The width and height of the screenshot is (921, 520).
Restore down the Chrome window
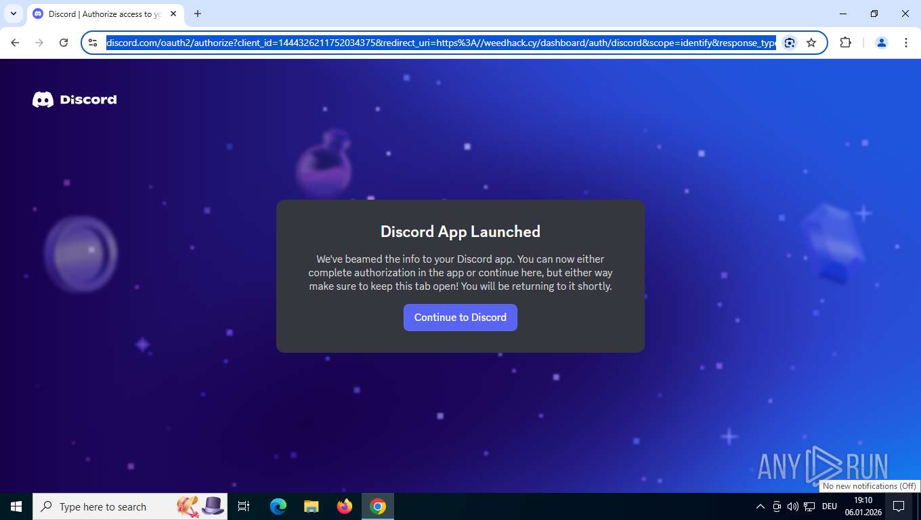tap(874, 14)
